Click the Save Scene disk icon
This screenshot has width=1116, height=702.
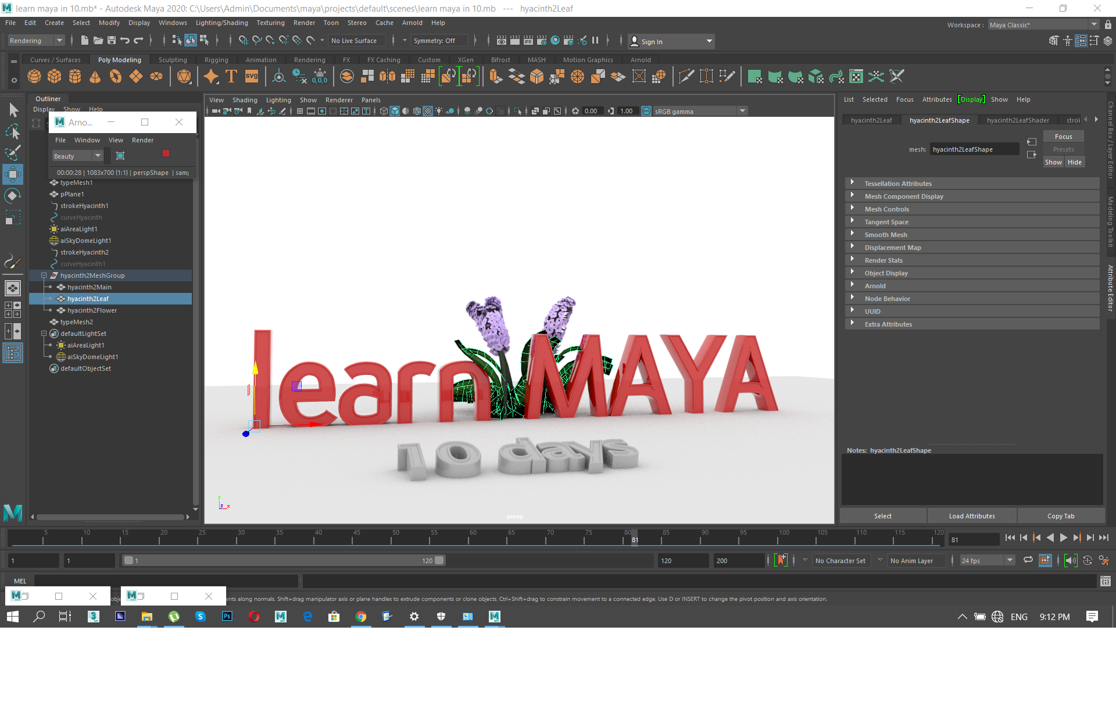coord(112,41)
